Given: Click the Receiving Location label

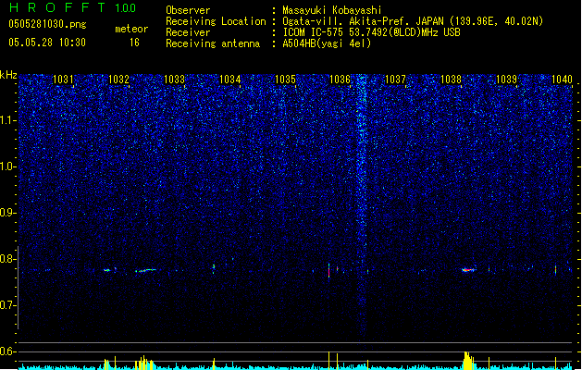Looking at the screenshot, I should click(x=216, y=21).
